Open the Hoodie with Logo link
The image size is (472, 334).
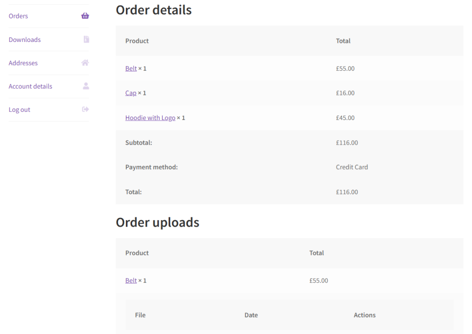pyautogui.click(x=150, y=118)
